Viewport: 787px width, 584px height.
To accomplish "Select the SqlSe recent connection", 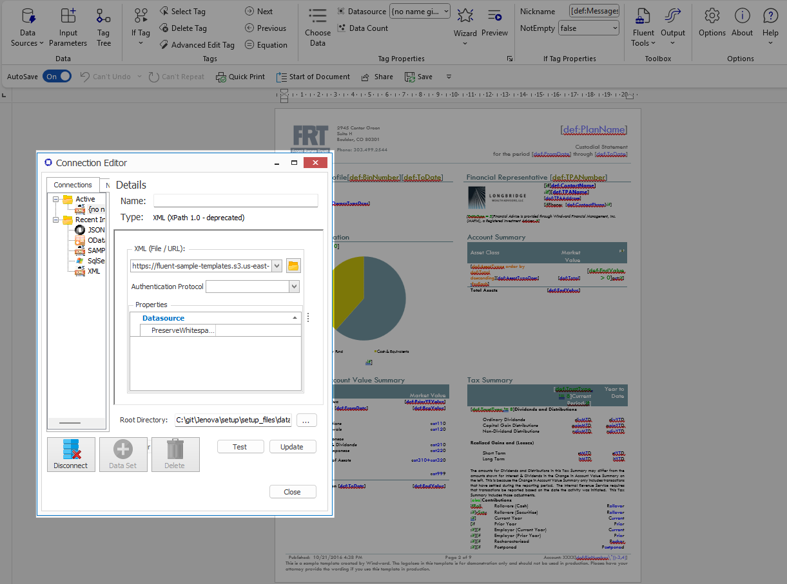I will coord(90,261).
